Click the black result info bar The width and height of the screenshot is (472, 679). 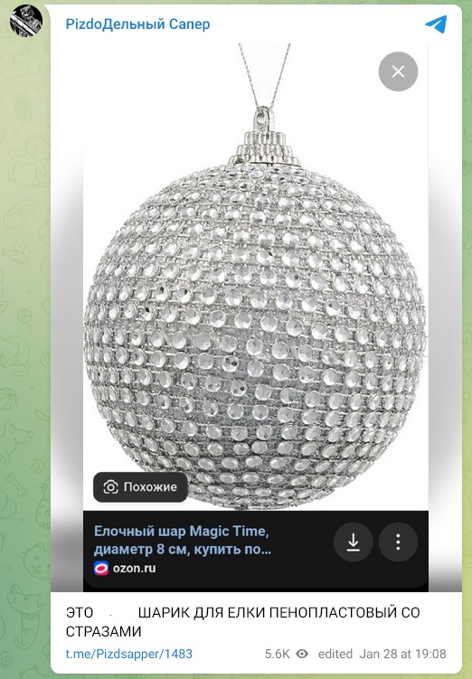[256, 551]
